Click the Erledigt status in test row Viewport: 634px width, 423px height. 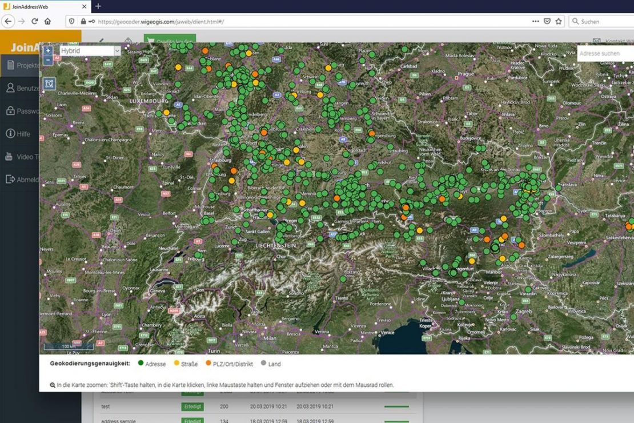pyautogui.click(x=193, y=406)
